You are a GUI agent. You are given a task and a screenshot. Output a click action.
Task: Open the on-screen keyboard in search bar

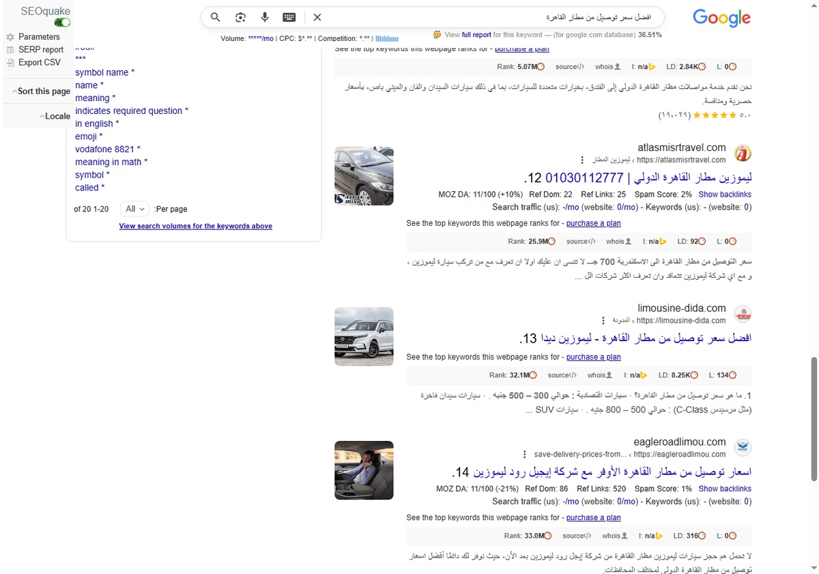coord(289,17)
